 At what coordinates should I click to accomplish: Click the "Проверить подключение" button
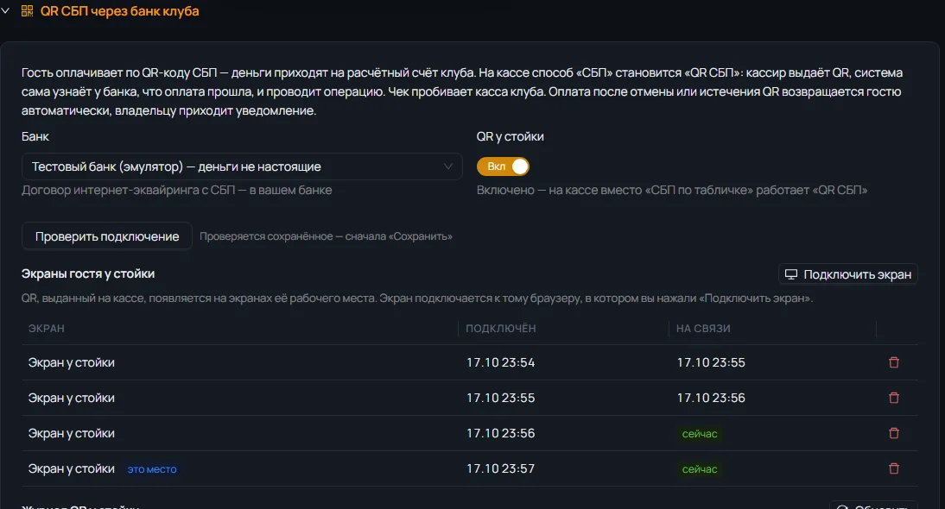click(106, 236)
